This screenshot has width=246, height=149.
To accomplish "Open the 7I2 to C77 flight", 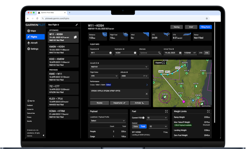I will 63,89.
